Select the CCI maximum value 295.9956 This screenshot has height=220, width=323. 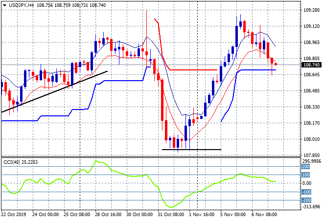pyautogui.click(x=311, y=161)
